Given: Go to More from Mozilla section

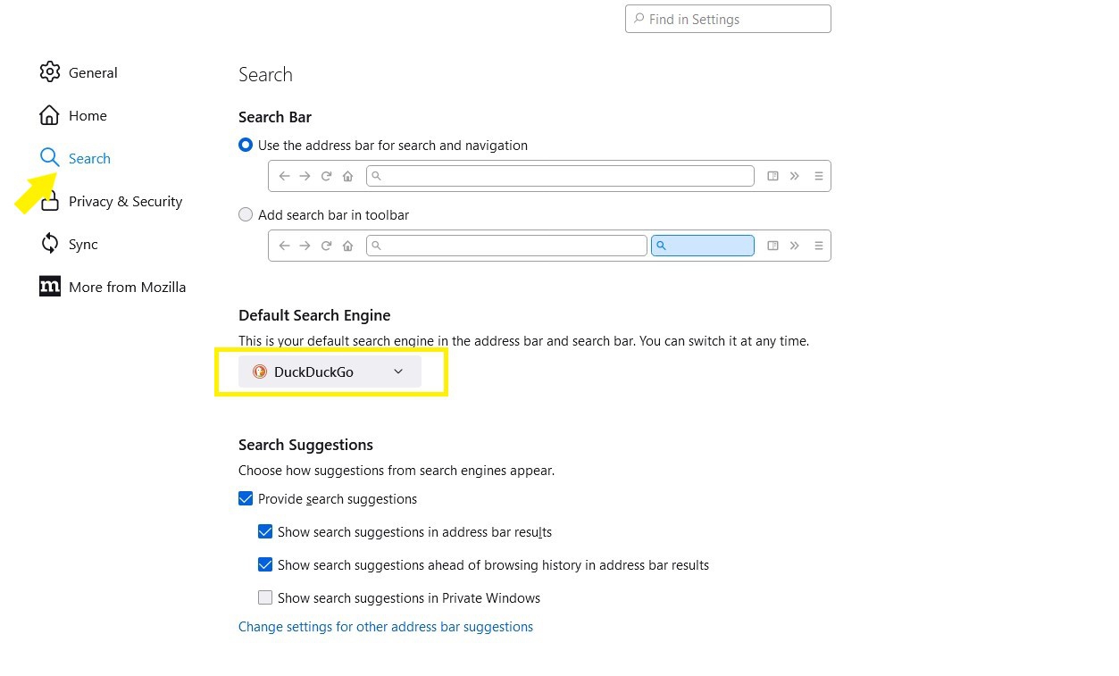Looking at the screenshot, I should click(127, 287).
